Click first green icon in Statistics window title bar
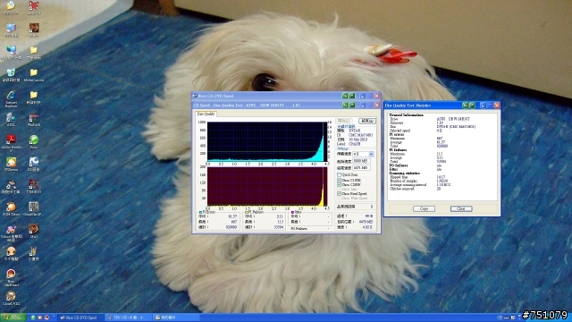Viewport: 572px width, 322px height. 465,106
